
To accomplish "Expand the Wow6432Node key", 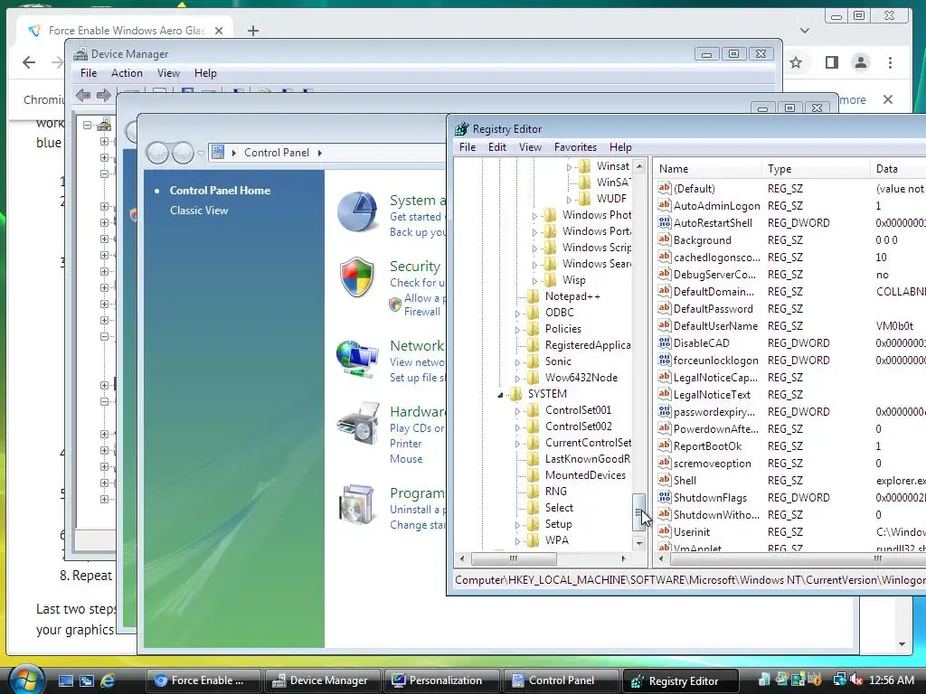I will pos(517,379).
